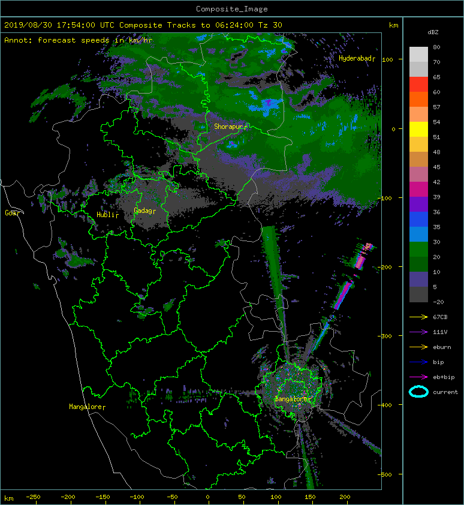Click the Bangalore city label
Viewport: 464px width, 505px height.
coord(292,399)
